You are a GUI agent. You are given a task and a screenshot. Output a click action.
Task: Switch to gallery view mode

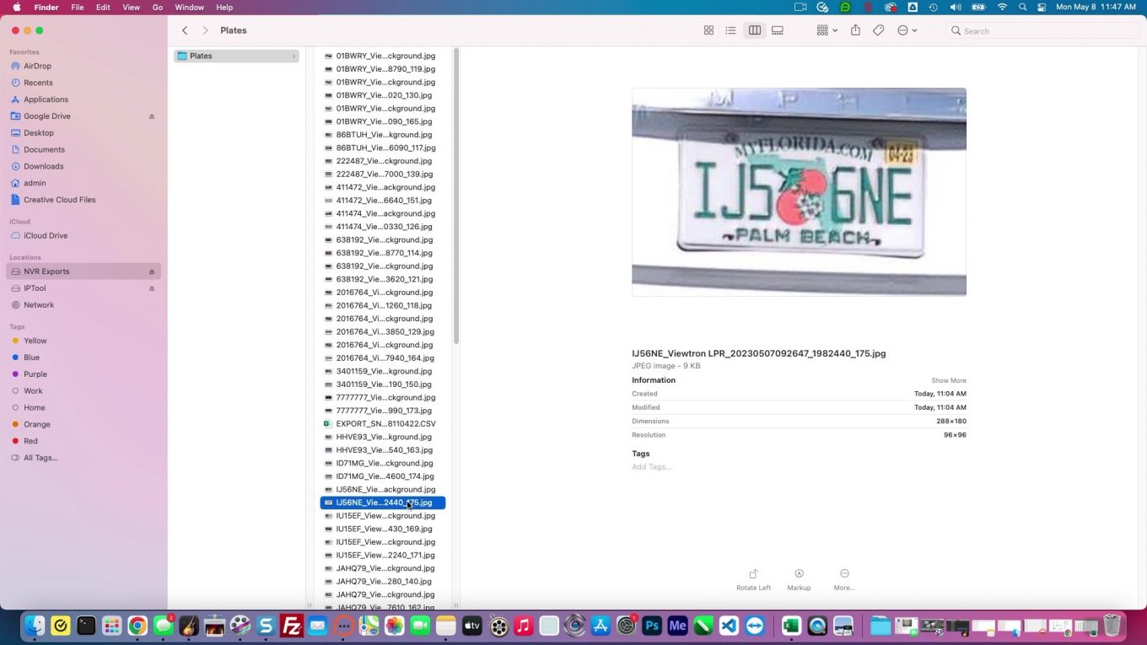tap(777, 30)
